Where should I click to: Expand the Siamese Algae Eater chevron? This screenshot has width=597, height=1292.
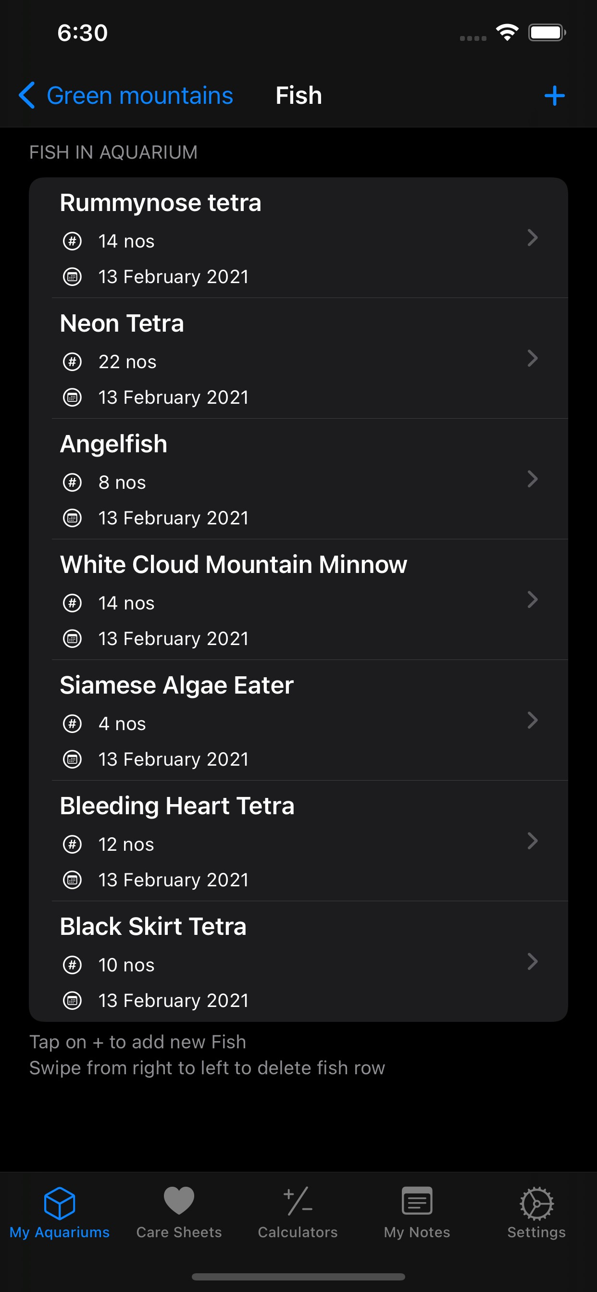(532, 720)
